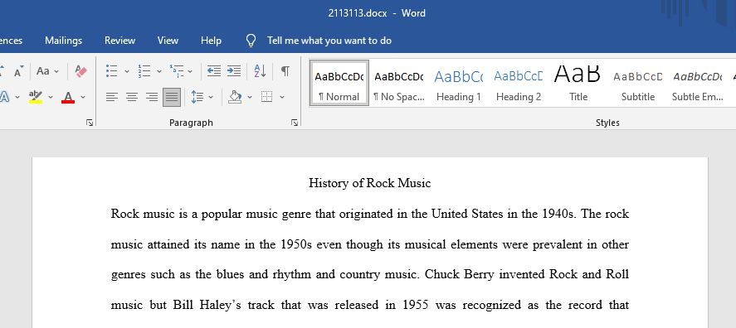Open the Mailings tab

[x=63, y=41]
